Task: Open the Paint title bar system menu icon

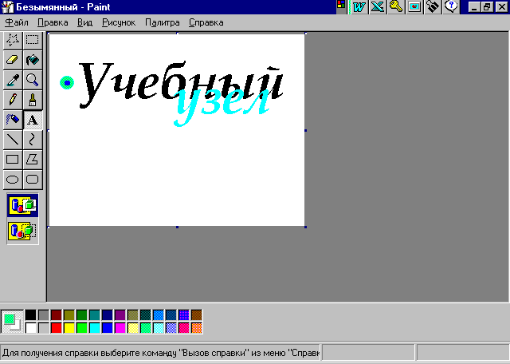Action: click(x=7, y=7)
